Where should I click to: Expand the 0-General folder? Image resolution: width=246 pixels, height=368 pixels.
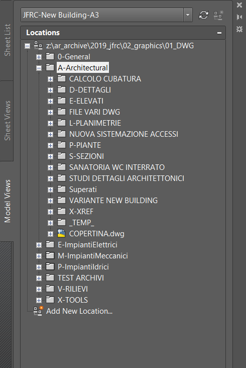pos(39,57)
